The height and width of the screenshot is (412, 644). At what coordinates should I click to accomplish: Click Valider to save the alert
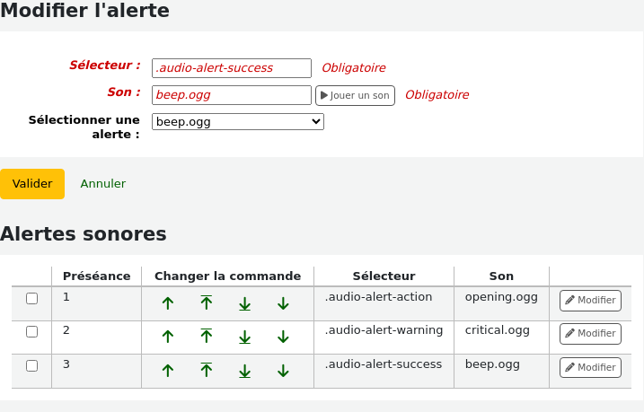coord(32,184)
